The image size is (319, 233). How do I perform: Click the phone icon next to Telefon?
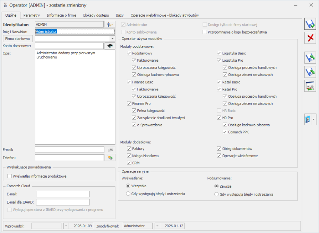coord(110,158)
